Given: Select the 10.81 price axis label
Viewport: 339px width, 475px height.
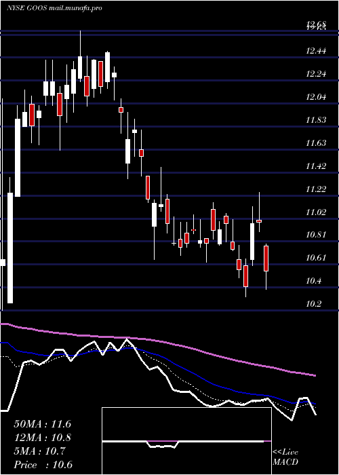Looking at the screenshot, I should click(x=316, y=235).
